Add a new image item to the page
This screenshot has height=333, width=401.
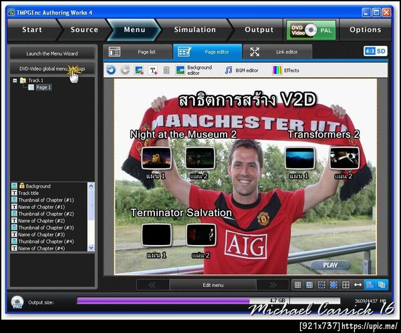pos(139,70)
